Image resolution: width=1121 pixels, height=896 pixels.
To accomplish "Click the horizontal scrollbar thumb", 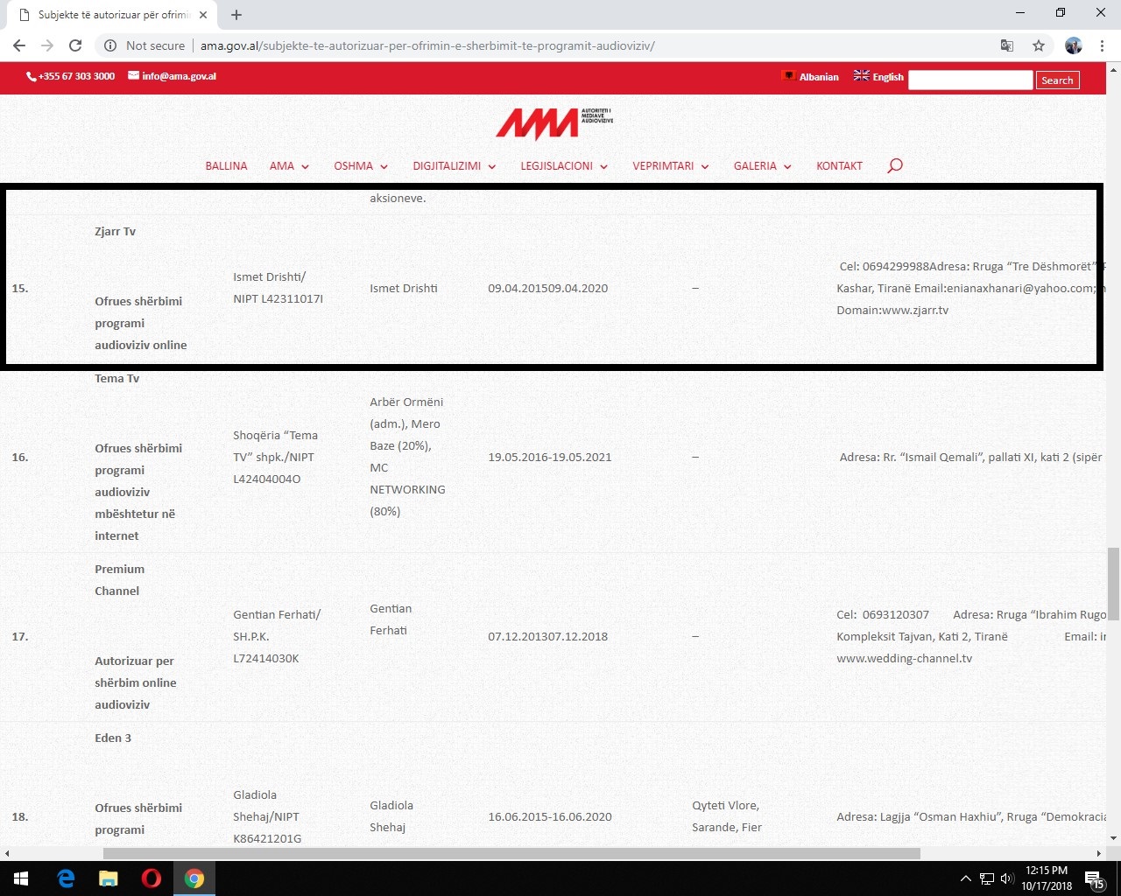I will coord(511,853).
